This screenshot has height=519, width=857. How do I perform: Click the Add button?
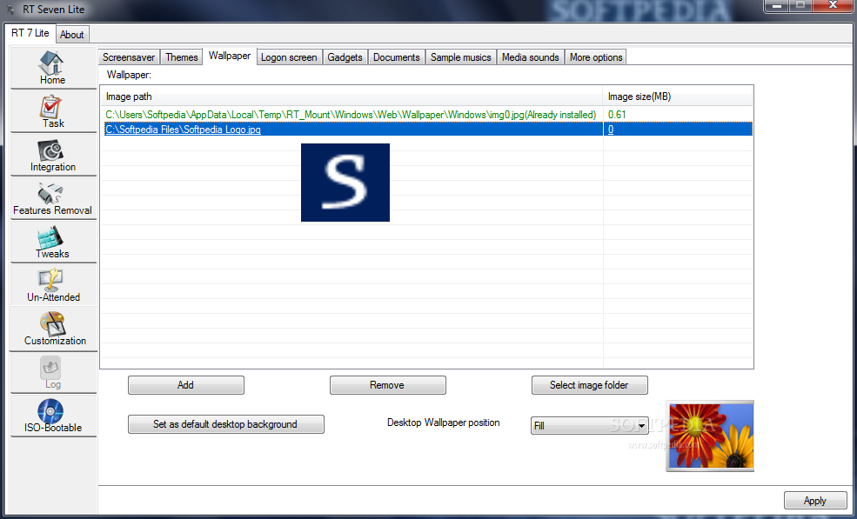[186, 385]
